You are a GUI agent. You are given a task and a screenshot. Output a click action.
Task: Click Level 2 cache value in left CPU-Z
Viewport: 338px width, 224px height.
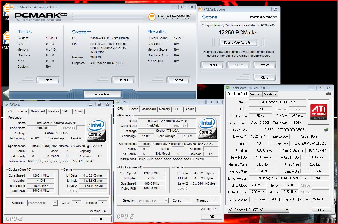coord(93,186)
